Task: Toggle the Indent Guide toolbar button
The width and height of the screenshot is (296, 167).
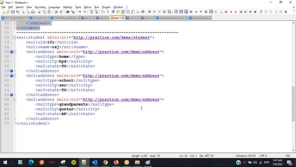Action: pos(113,12)
